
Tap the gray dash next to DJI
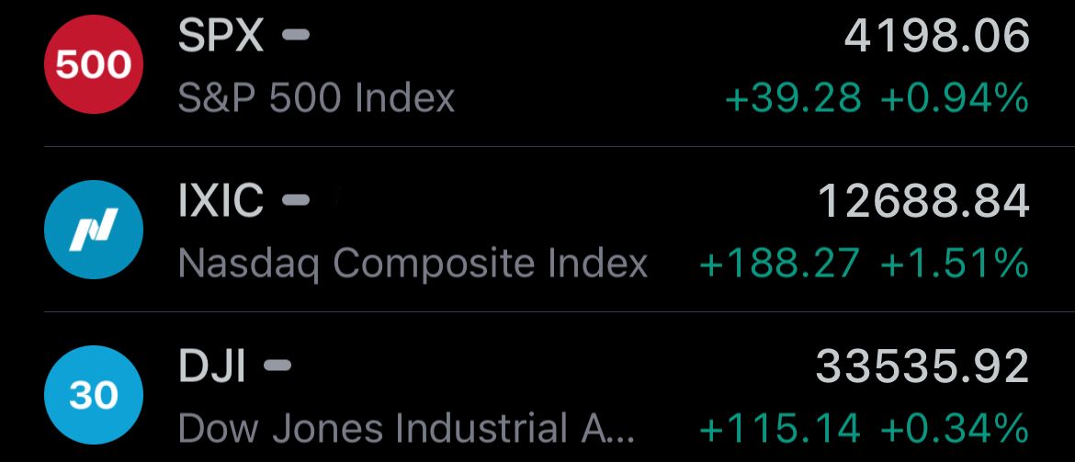tap(277, 366)
